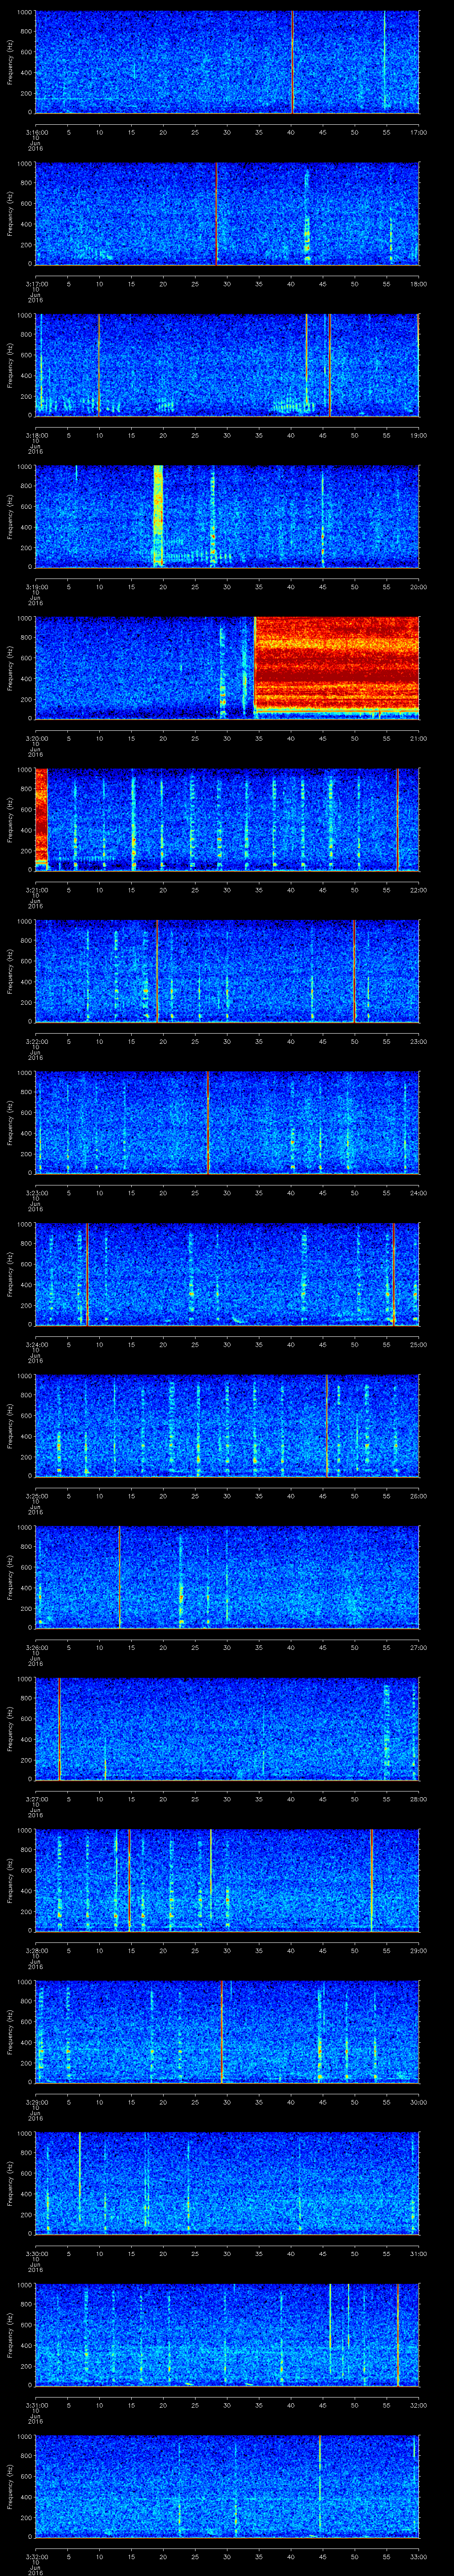
Task: Click the 3:16:00 start time label
Action: (36, 131)
